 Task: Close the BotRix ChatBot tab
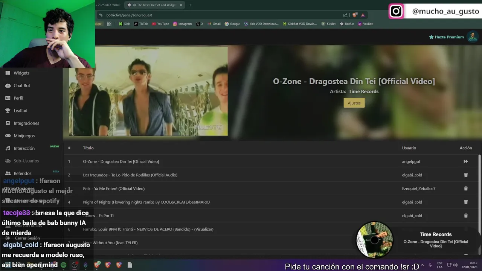click(x=181, y=5)
